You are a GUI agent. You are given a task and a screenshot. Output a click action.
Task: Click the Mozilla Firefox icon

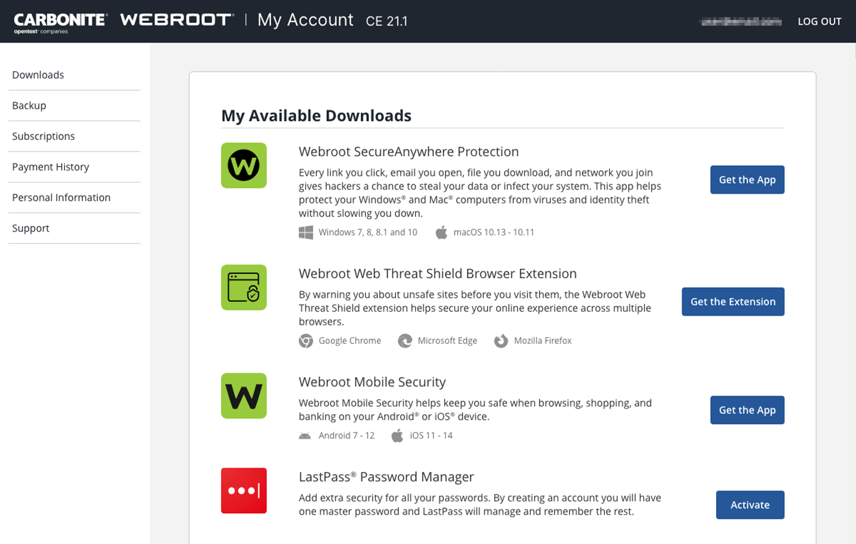pos(501,341)
